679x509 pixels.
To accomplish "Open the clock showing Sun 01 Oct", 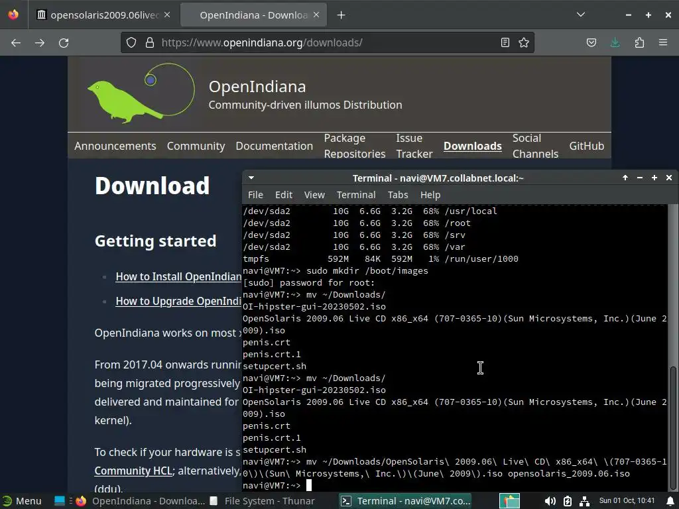I will 627,501.
